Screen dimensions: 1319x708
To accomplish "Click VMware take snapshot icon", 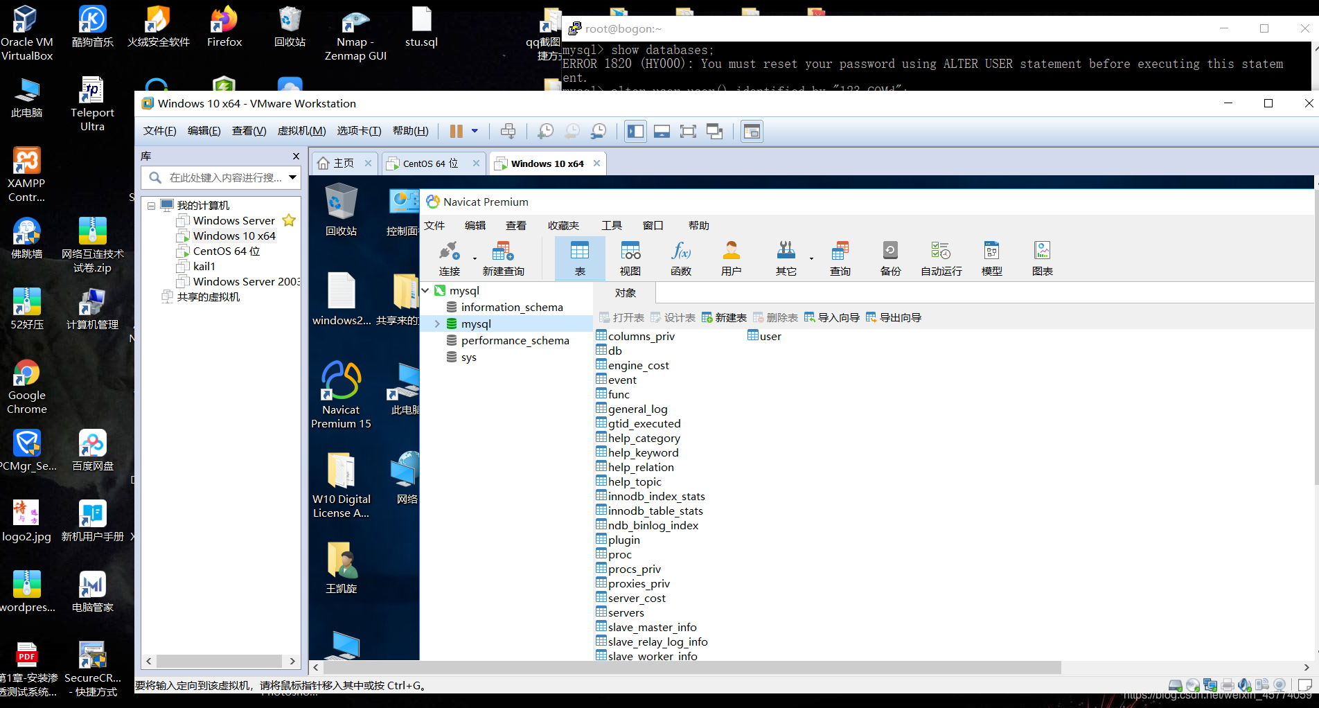I will click(546, 131).
